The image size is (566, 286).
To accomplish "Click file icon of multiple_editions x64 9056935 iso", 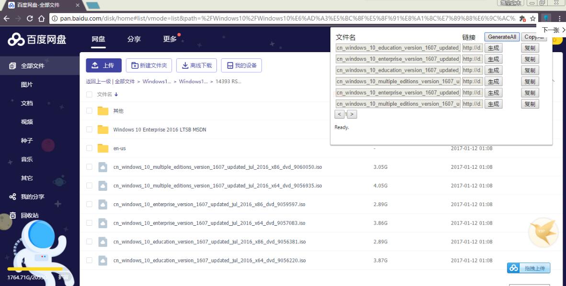I will pyautogui.click(x=103, y=186).
